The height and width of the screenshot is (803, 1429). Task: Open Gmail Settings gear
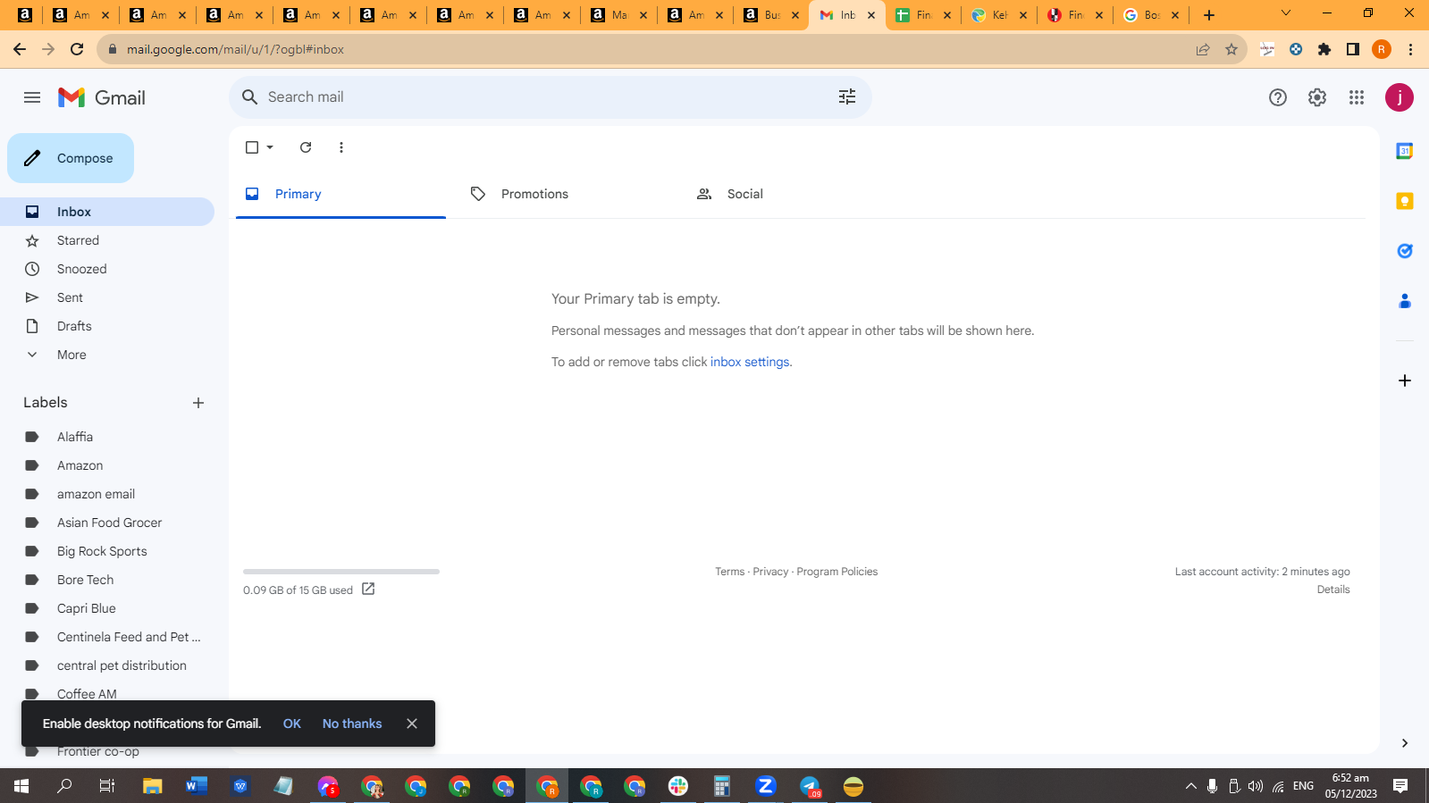click(x=1317, y=97)
